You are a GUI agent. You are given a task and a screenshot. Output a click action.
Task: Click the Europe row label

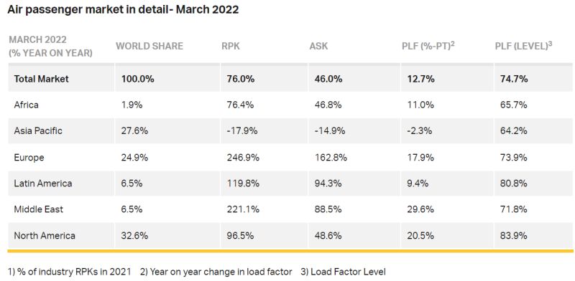29,157
